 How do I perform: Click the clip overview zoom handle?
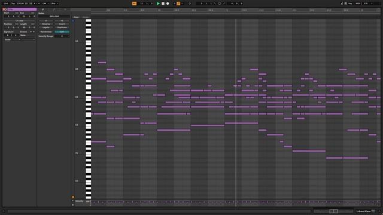pyautogui.click(x=334, y=211)
